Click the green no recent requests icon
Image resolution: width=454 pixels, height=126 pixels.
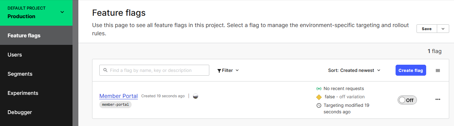point(319,89)
